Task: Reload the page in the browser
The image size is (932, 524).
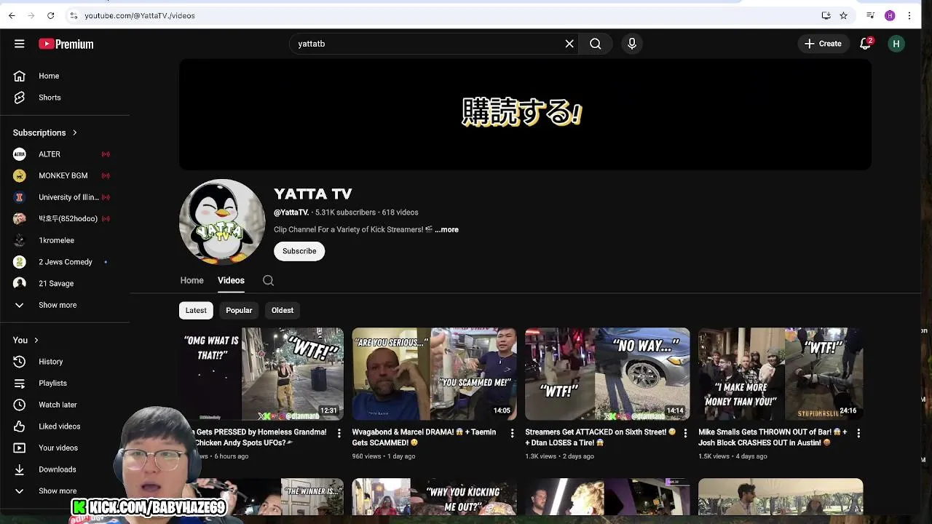Action: [50, 15]
